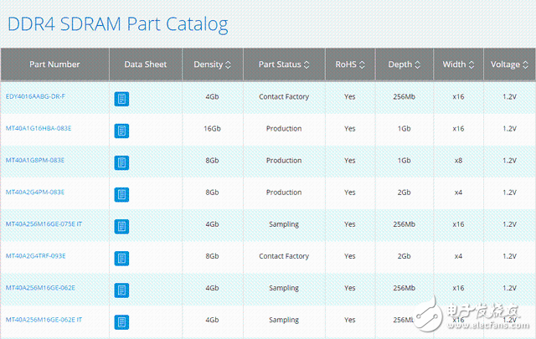Viewport: 536px width, 339px height.
Task: Open data sheet icon for MT40A256M16GE-062E
Action: pyautogui.click(x=121, y=289)
